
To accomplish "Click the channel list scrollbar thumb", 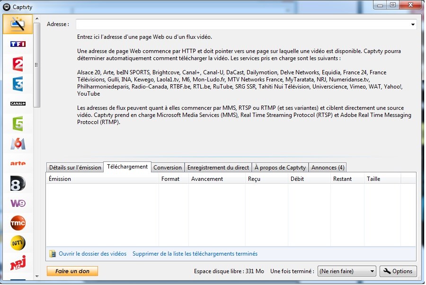I will click(37, 65).
